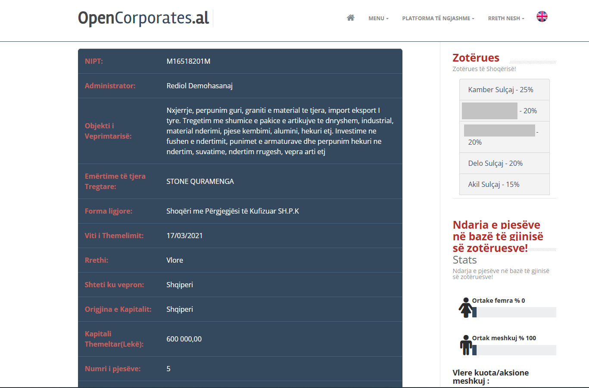Switch language via the UK flag icon

tap(542, 17)
